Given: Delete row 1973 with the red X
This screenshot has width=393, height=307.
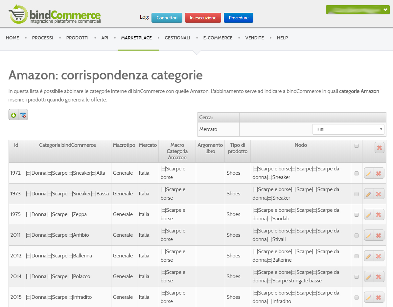Looking at the screenshot, I should click(x=379, y=194).
